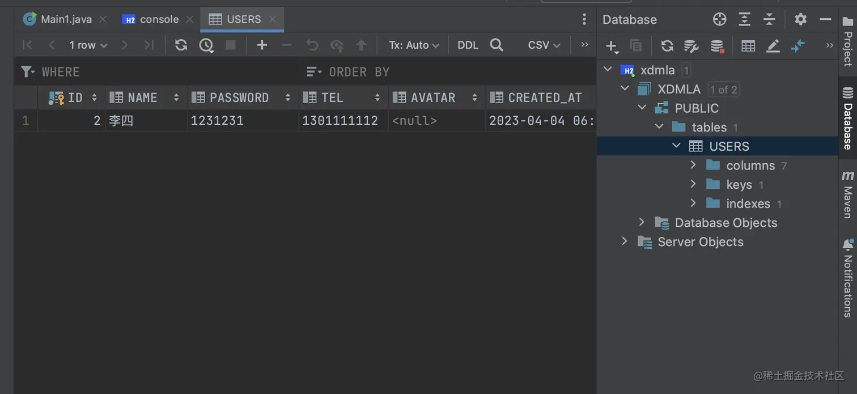Click the select opened file target icon
This screenshot has width=857, height=394.
pos(719,19)
